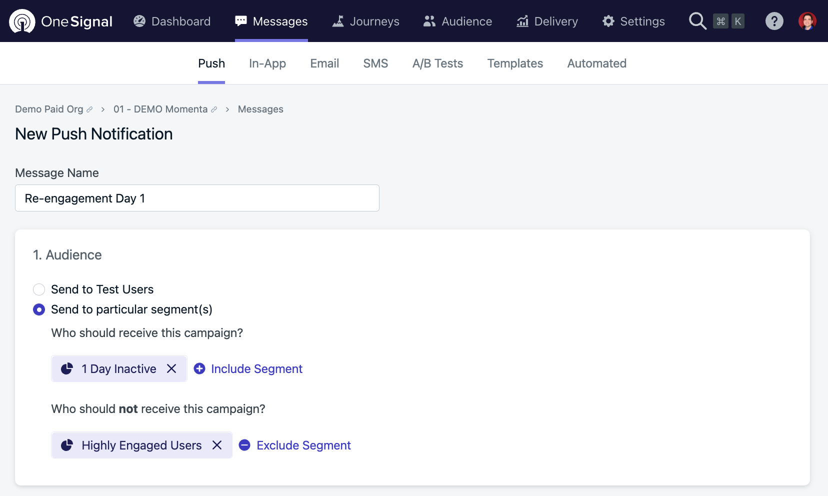828x496 pixels.
Task: Click the link icon beside DEMO Momenta
Action: point(214,109)
